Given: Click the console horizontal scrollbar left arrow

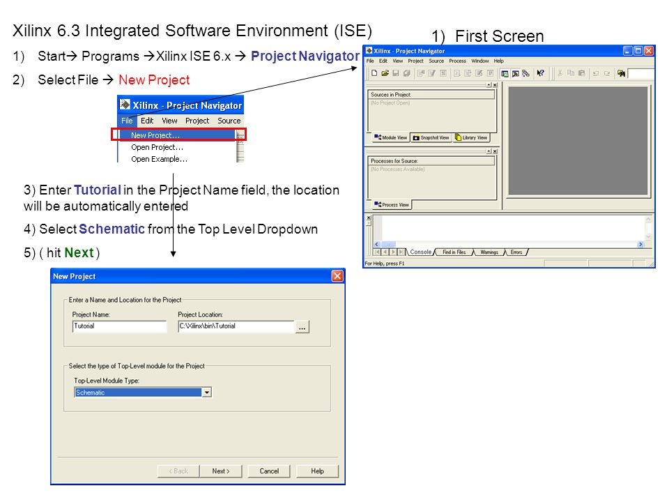Looking at the screenshot, I should click(x=377, y=245).
